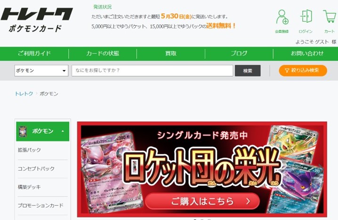Open プロモーションカード sidebar category
Screen dimensions: 338x220
click(x=40, y=205)
